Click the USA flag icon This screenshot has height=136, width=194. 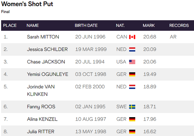coord(132,62)
